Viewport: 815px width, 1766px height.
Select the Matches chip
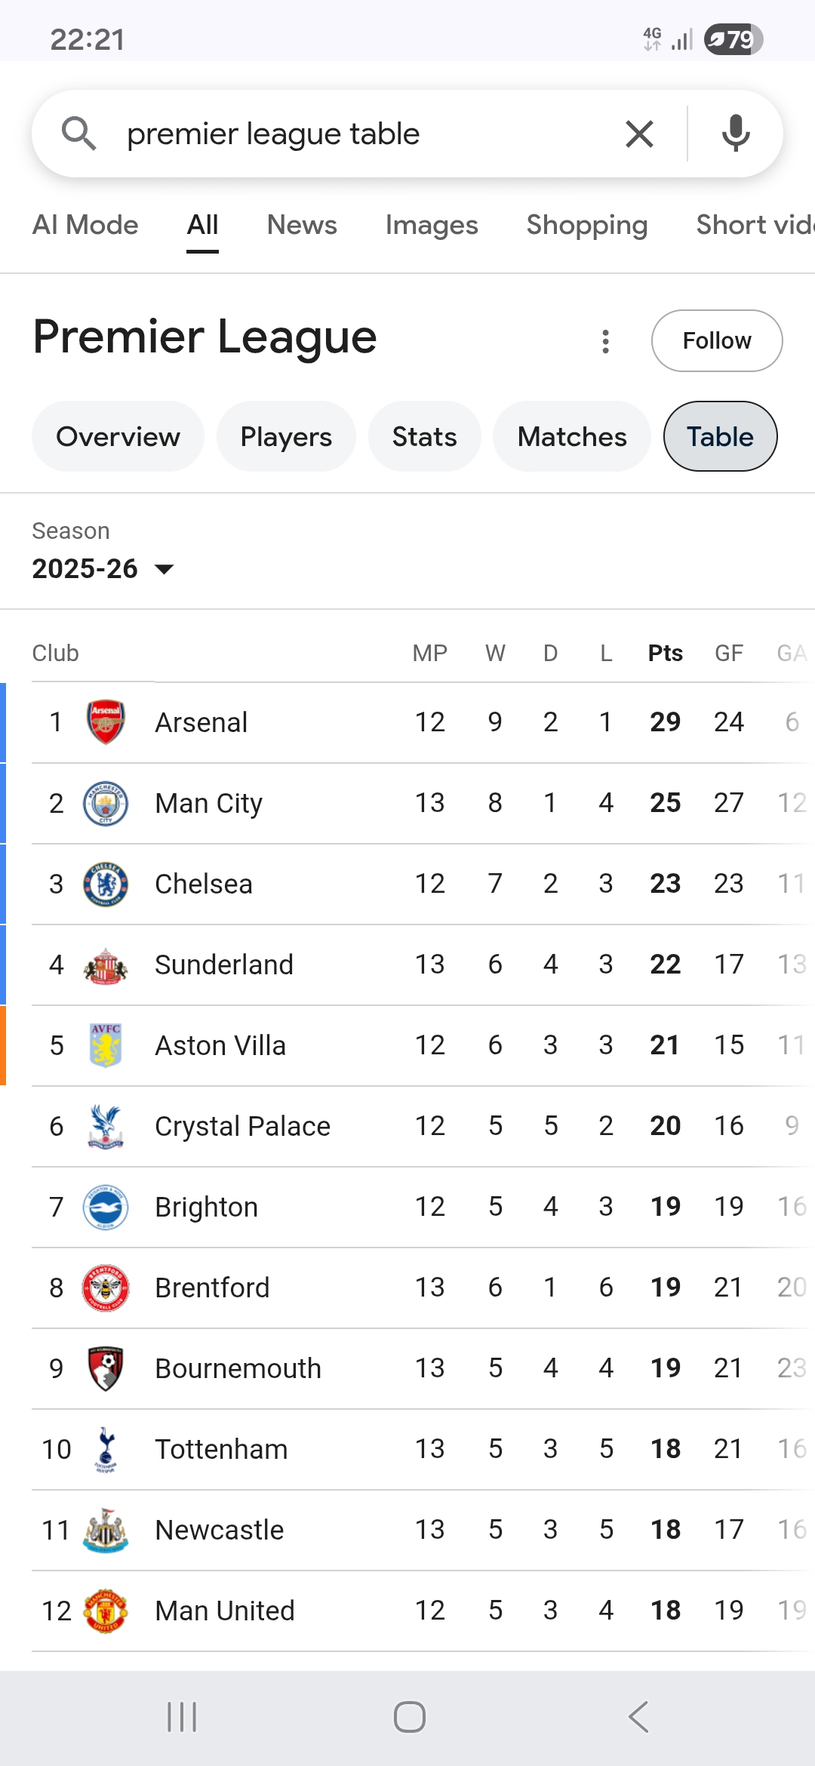point(572,436)
